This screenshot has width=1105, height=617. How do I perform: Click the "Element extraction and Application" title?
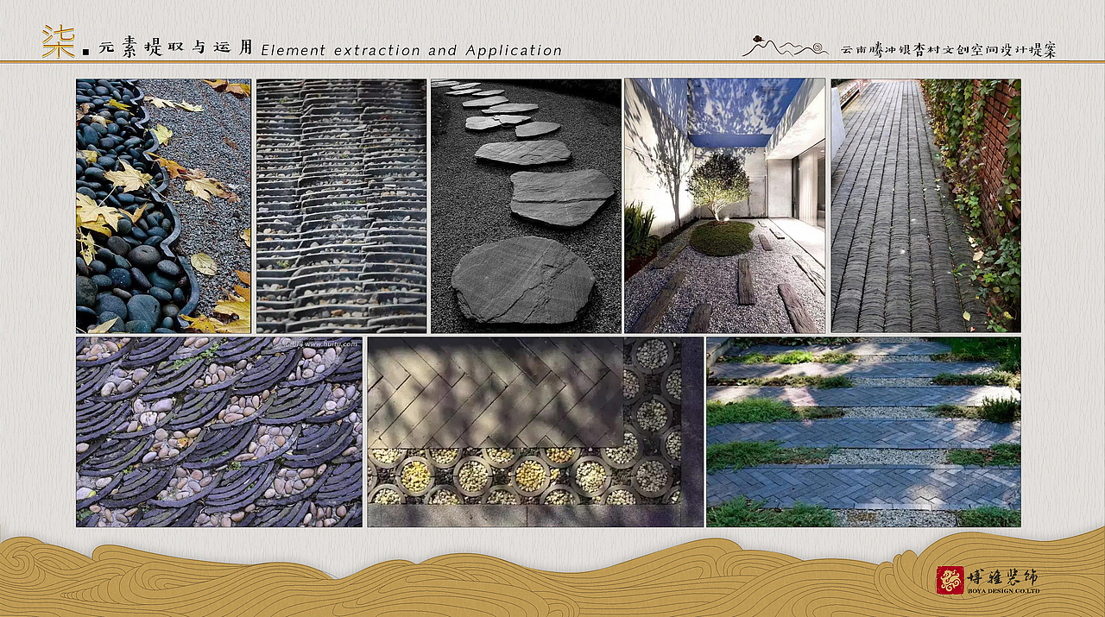point(411,50)
